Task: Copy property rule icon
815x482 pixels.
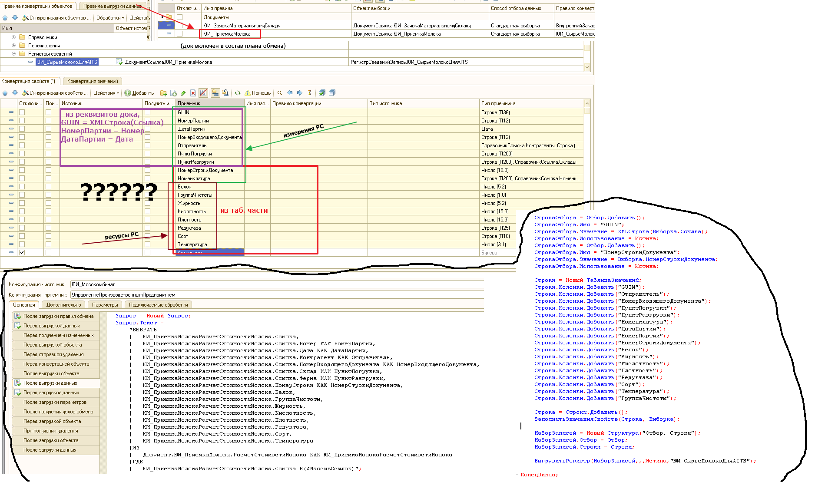Action: [x=173, y=93]
